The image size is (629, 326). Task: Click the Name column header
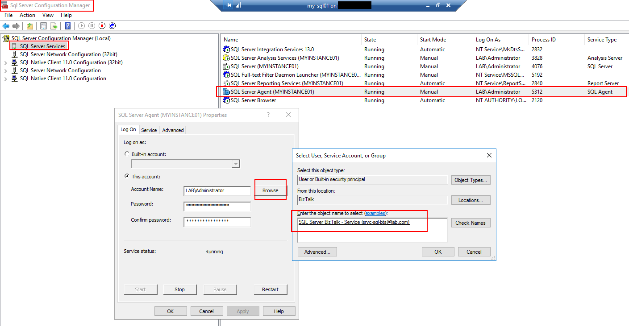point(291,40)
